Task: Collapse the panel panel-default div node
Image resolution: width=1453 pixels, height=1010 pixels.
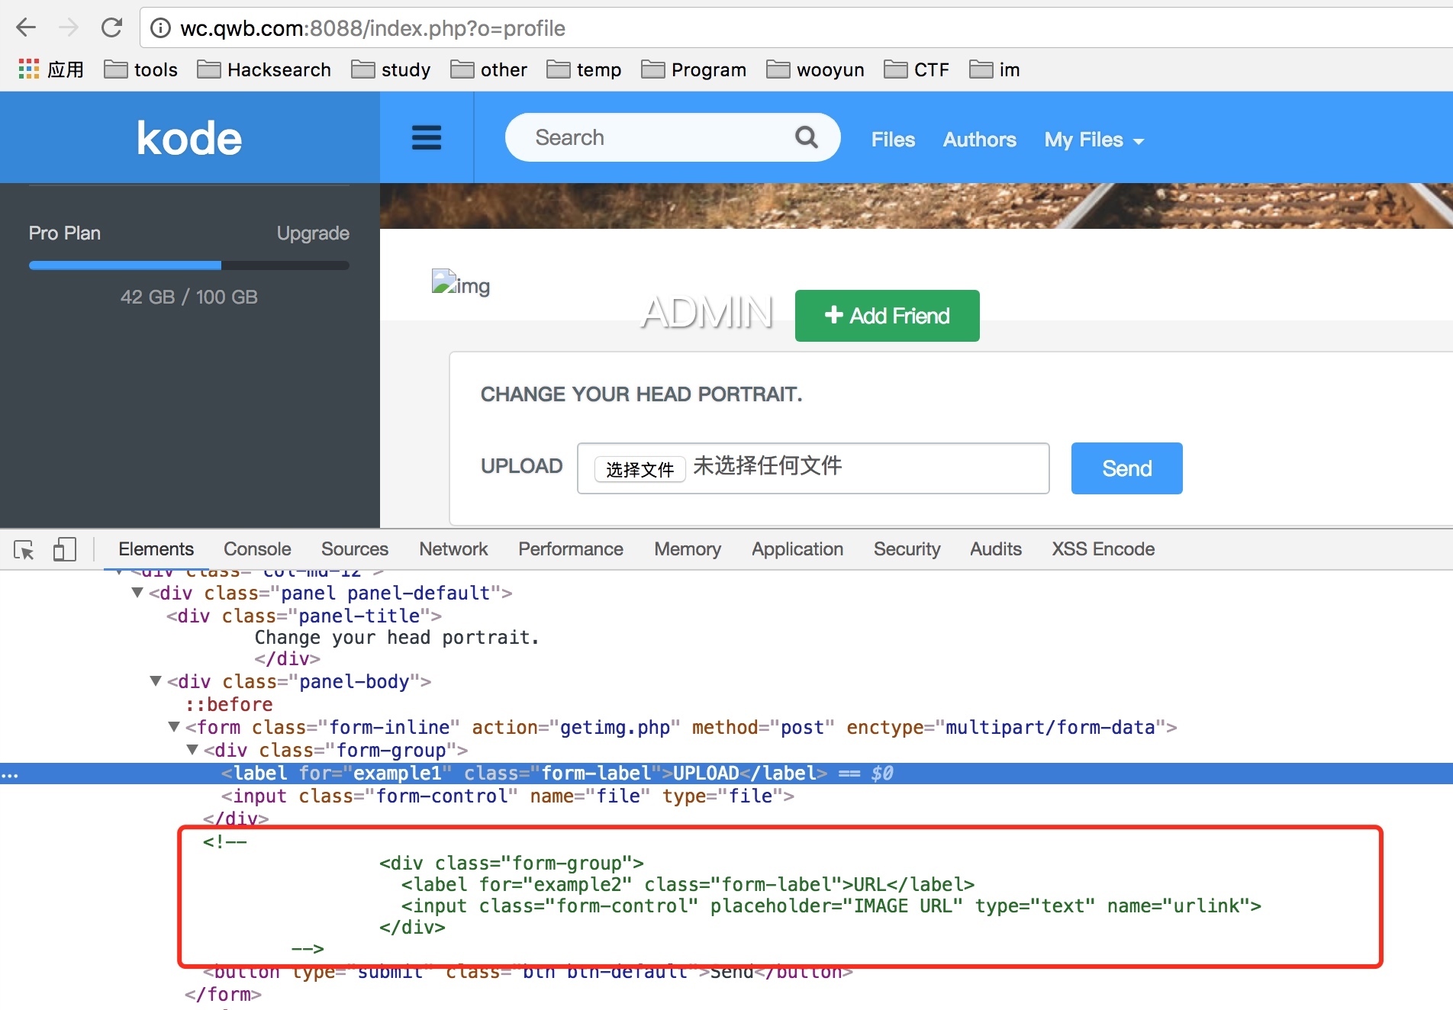Action: tap(137, 593)
